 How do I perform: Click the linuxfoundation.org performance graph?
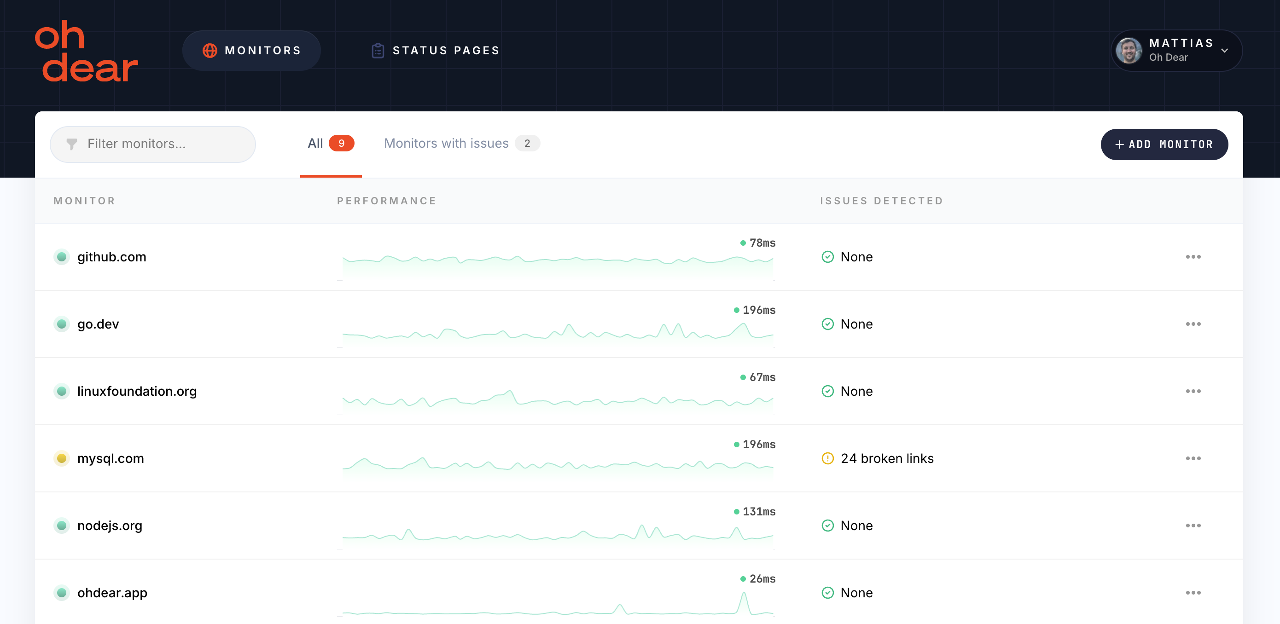click(558, 401)
